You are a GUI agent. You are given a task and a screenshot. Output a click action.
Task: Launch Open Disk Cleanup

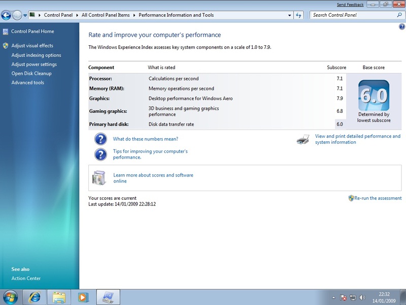click(31, 73)
